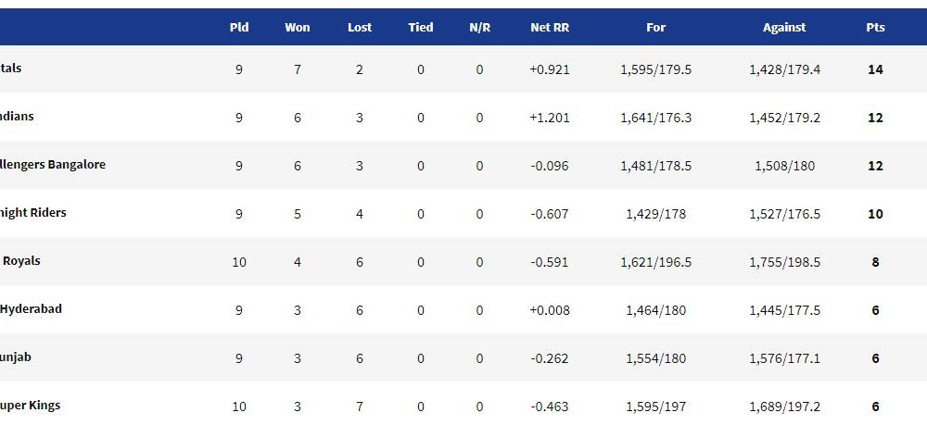Click the 14 points value
Image resolution: width=927 pixels, height=438 pixels.
876,69
